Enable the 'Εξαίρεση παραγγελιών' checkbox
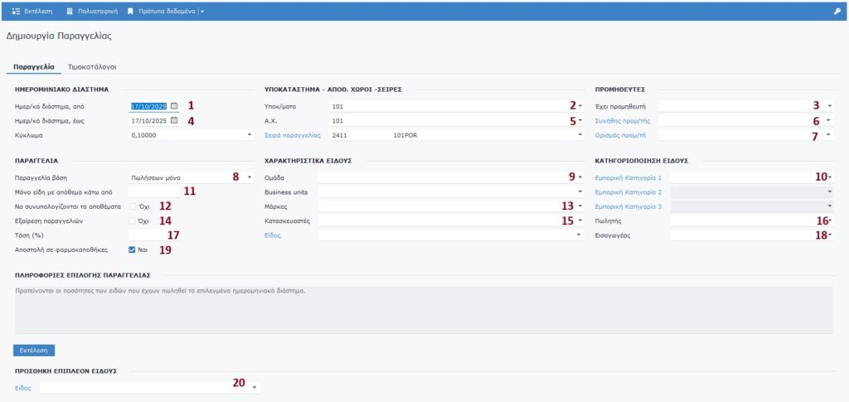 click(132, 220)
